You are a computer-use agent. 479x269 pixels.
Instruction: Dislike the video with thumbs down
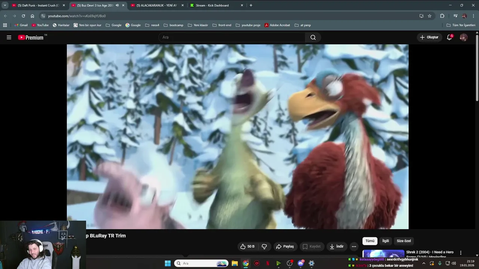click(x=264, y=247)
